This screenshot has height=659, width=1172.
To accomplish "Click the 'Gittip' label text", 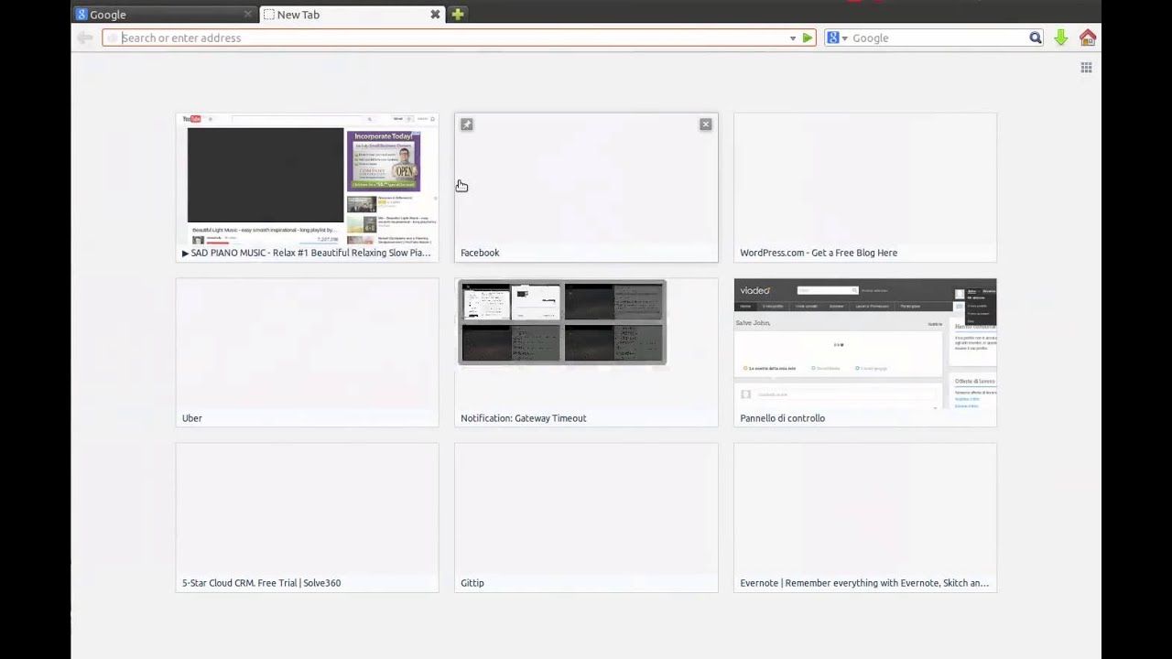I will click(472, 583).
